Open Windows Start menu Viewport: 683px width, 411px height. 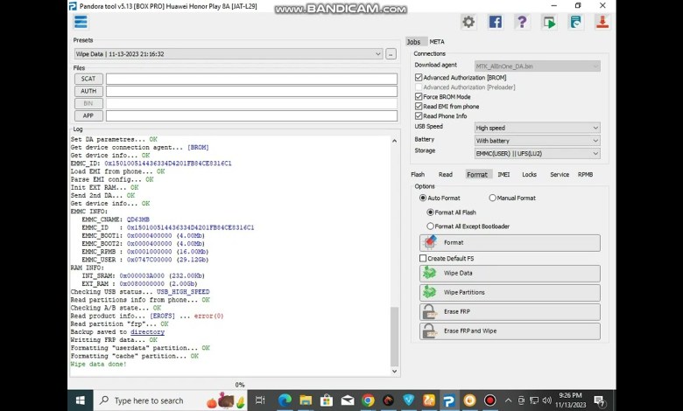pyautogui.click(x=81, y=401)
